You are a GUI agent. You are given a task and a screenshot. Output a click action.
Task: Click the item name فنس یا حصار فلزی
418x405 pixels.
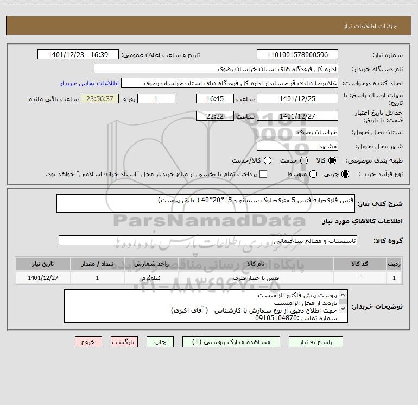pos(256,278)
